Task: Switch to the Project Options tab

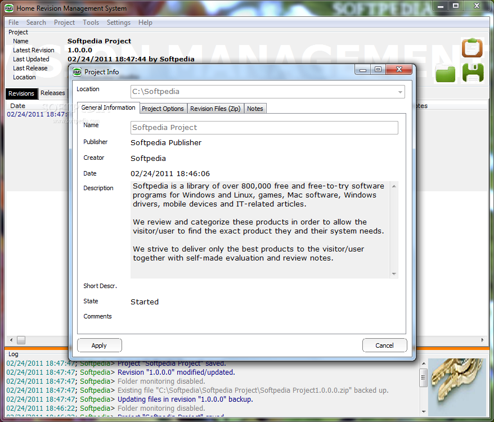Action: (x=163, y=109)
